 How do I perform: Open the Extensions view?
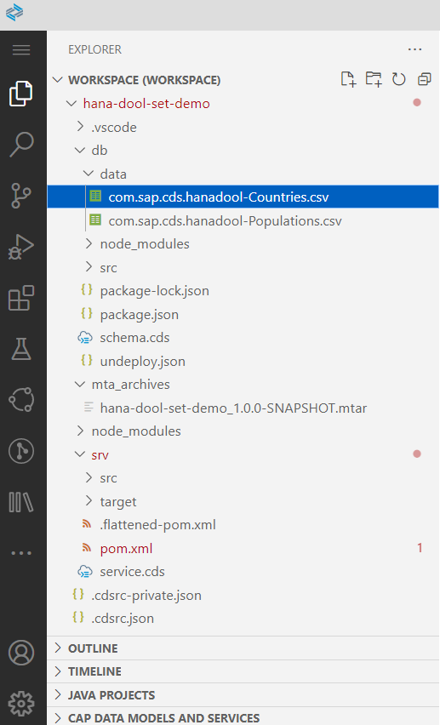pos(21,298)
